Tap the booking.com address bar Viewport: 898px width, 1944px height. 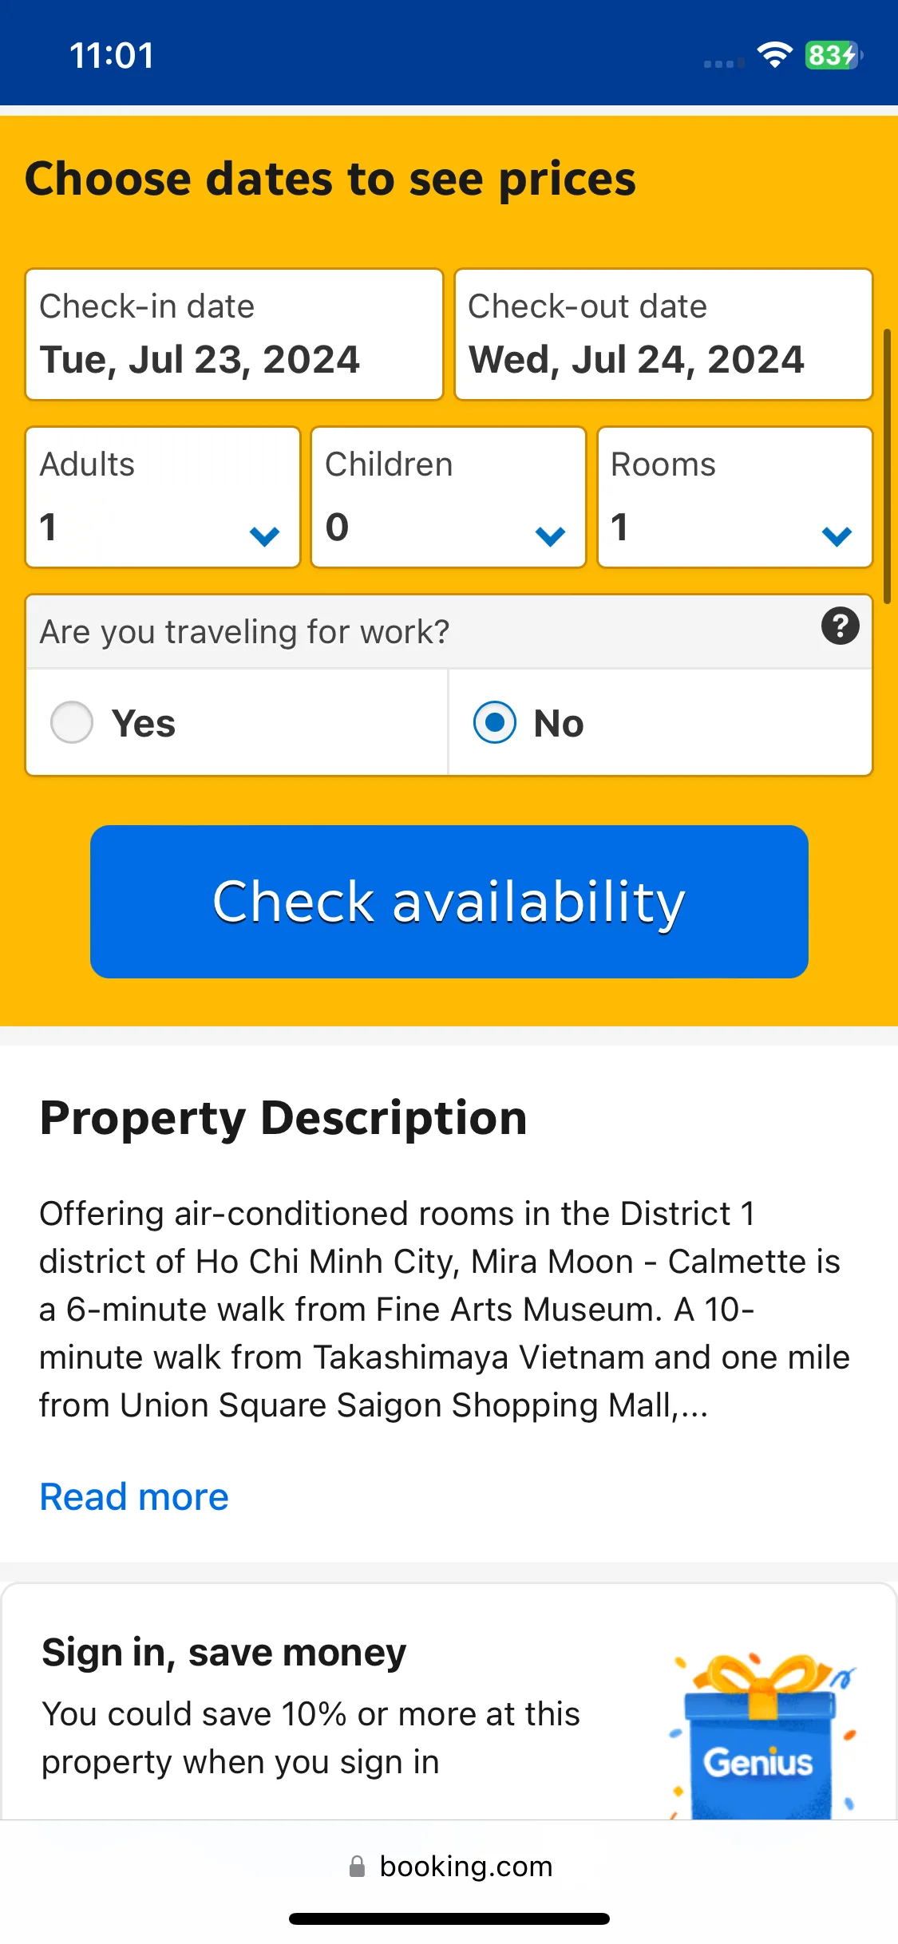pyautogui.click(x=449, y=1867)
